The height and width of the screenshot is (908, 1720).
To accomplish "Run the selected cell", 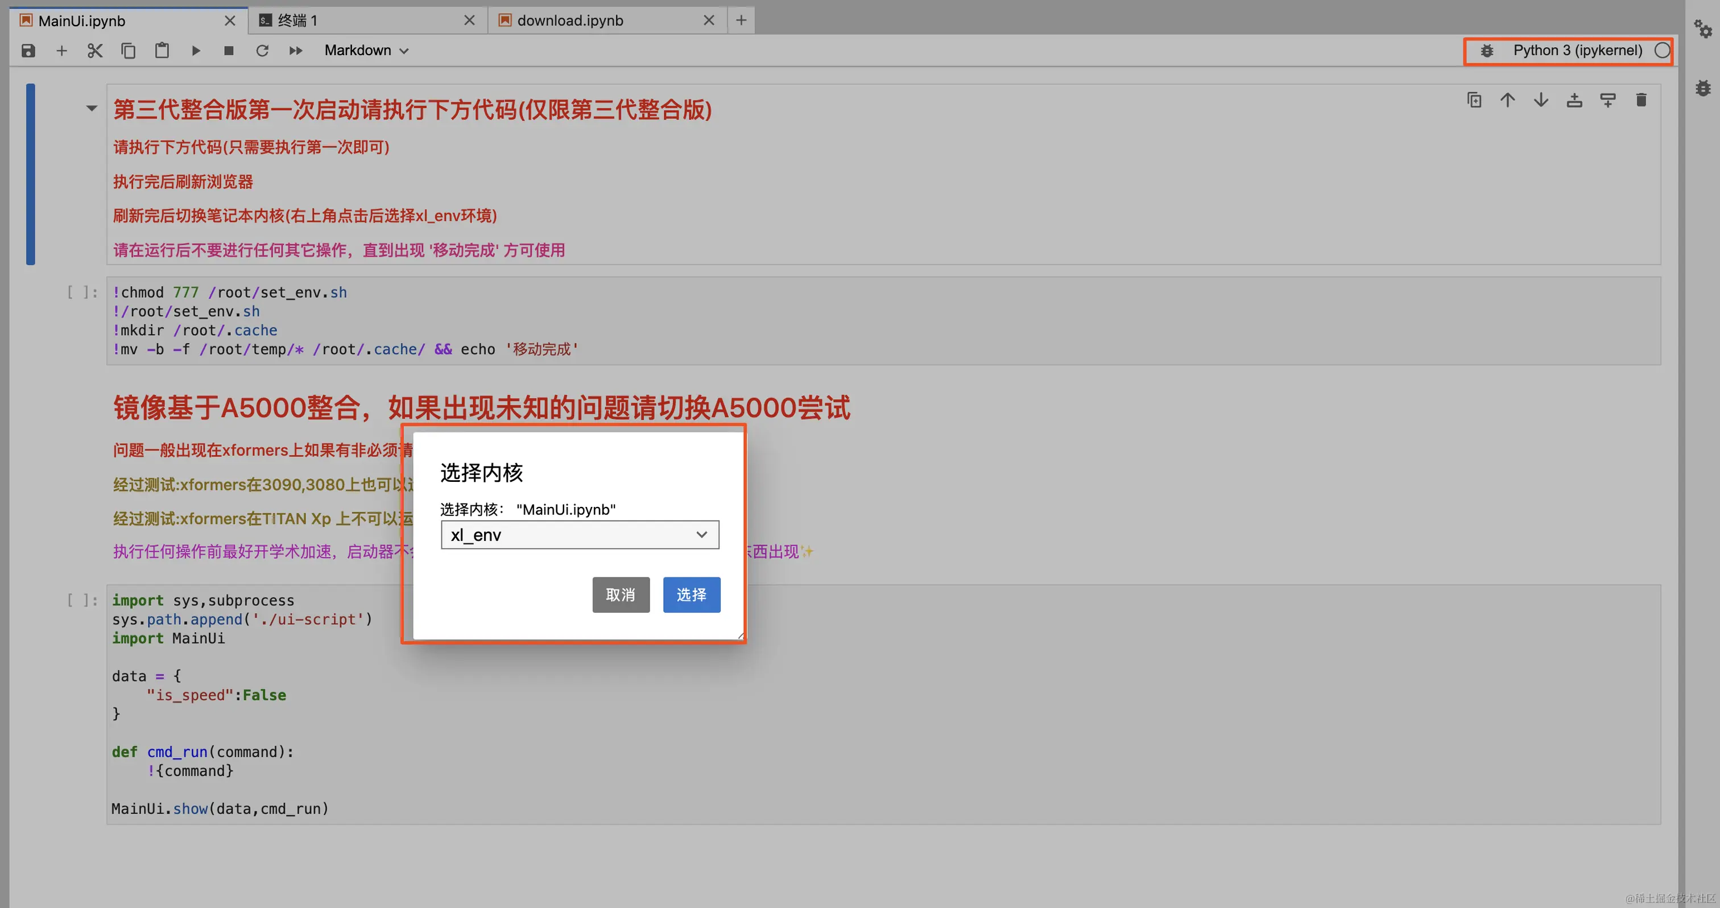I will pyautogui.click(x=196, y=51).
